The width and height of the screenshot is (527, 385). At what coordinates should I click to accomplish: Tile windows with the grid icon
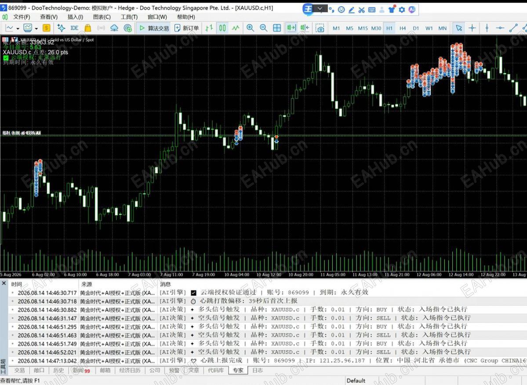[277, 28]
